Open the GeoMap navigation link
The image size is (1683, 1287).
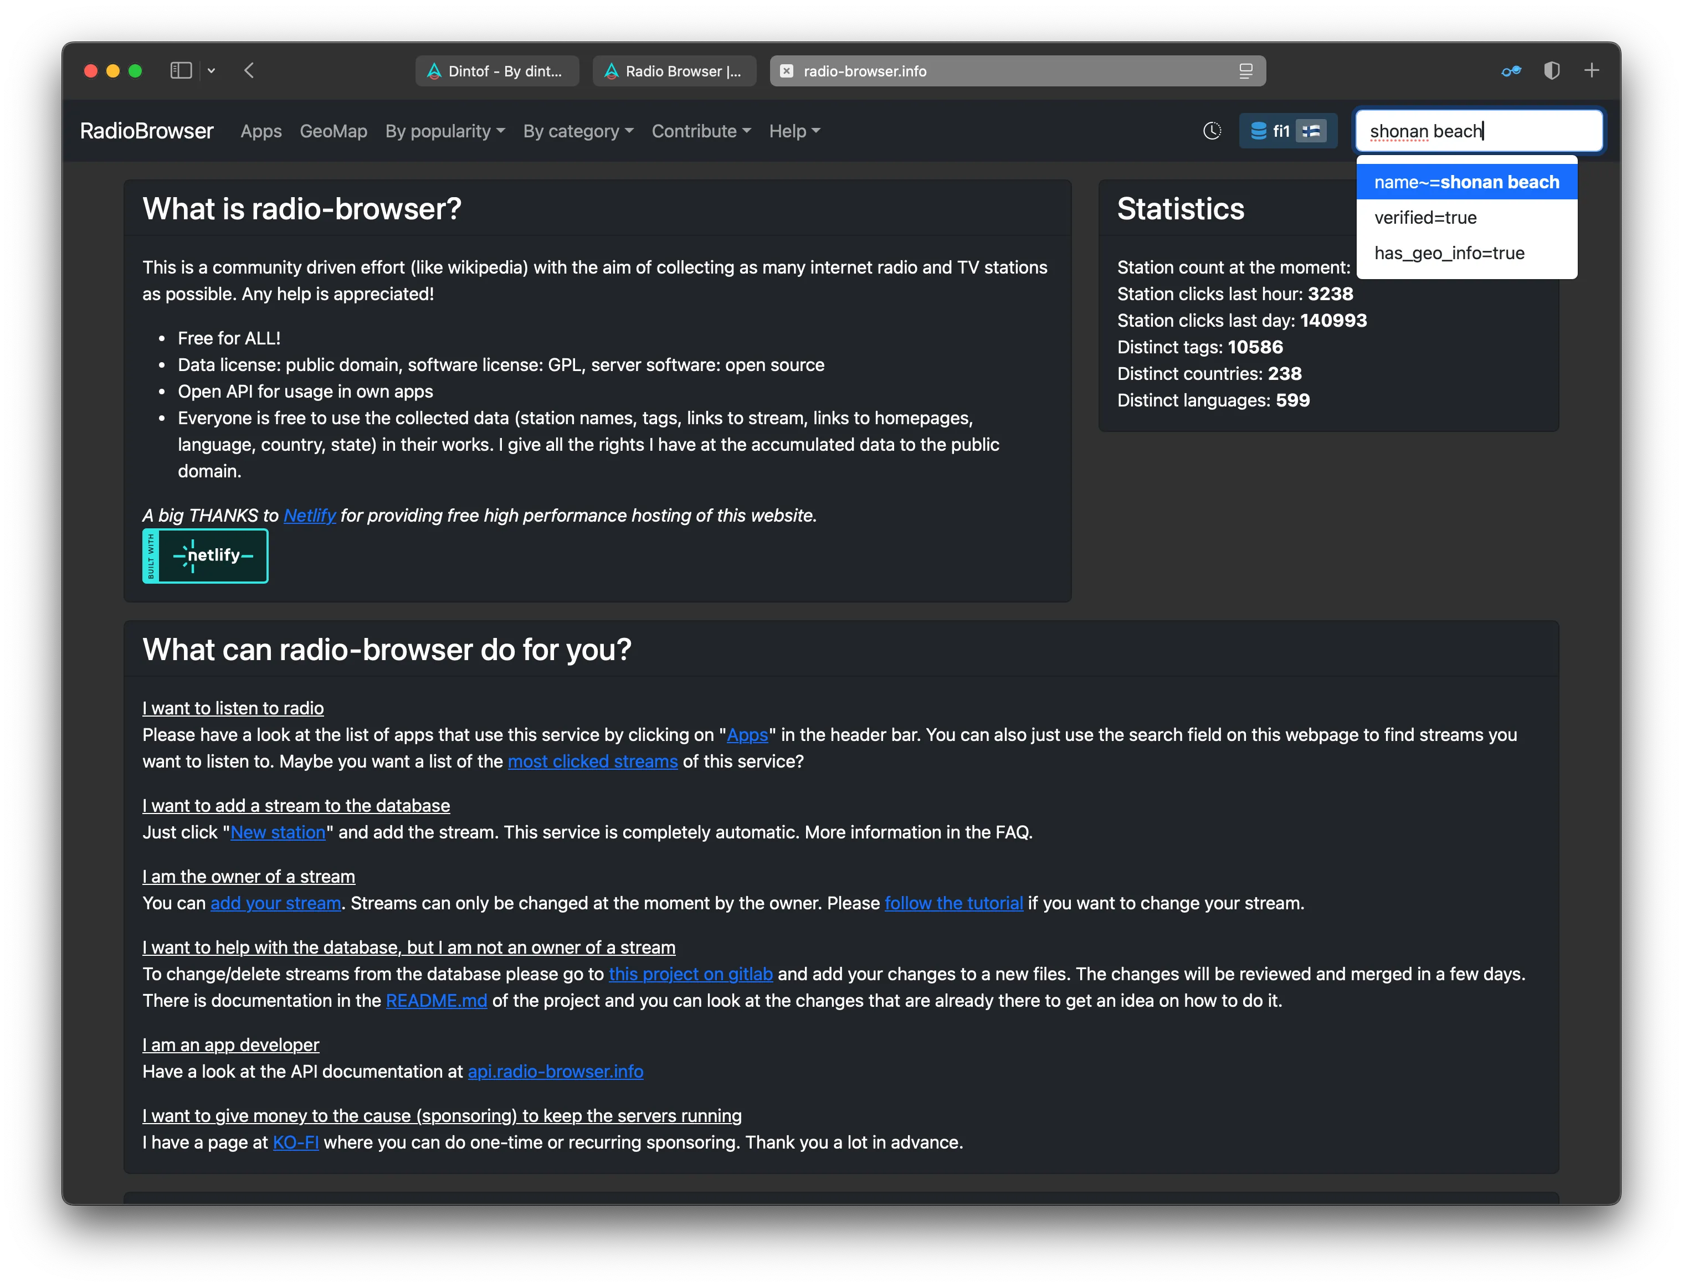[x=333, y=131]
